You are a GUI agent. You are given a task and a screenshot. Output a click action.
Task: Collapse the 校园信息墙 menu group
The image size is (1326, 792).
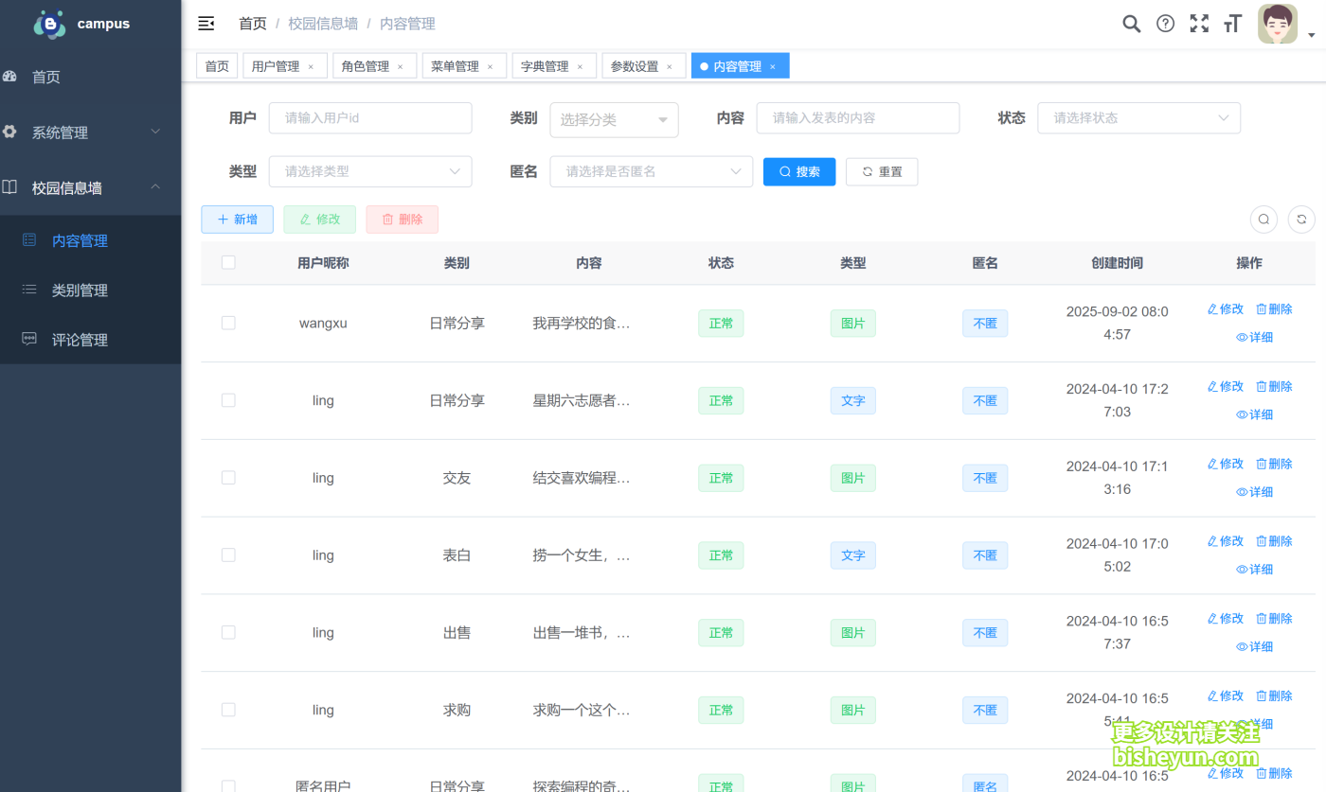[83, 187]
